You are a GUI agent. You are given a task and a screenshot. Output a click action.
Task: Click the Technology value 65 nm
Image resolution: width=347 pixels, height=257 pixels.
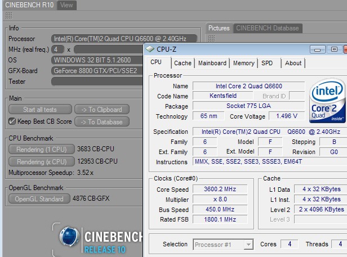click(208, 116)
